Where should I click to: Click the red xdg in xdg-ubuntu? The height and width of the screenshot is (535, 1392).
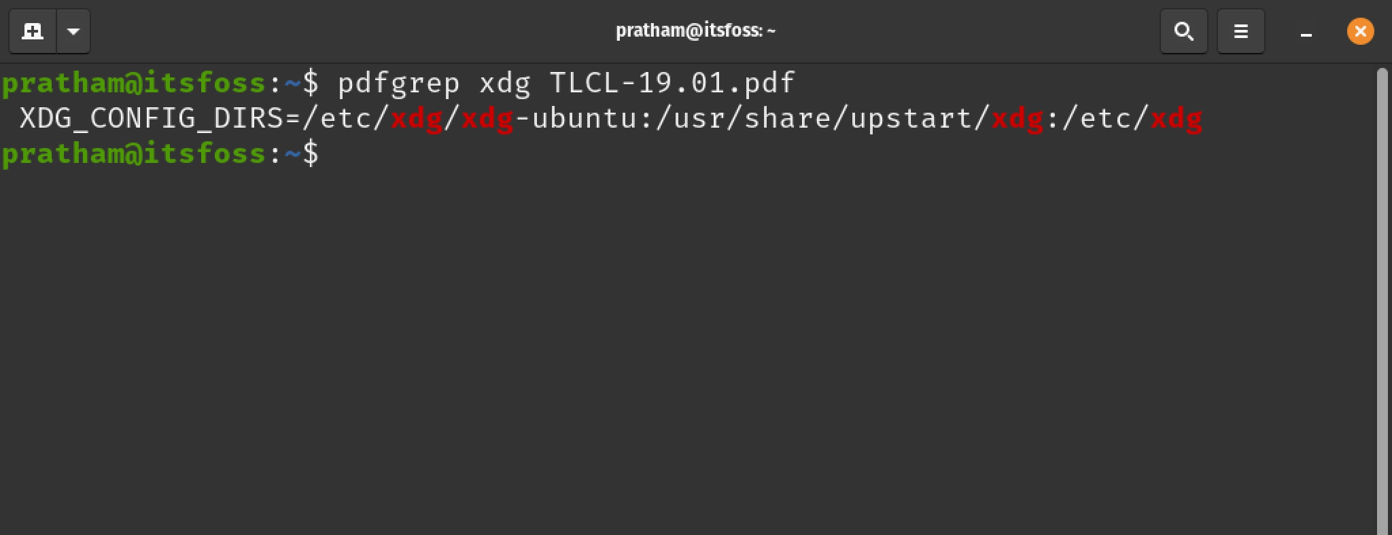(487, 119)
